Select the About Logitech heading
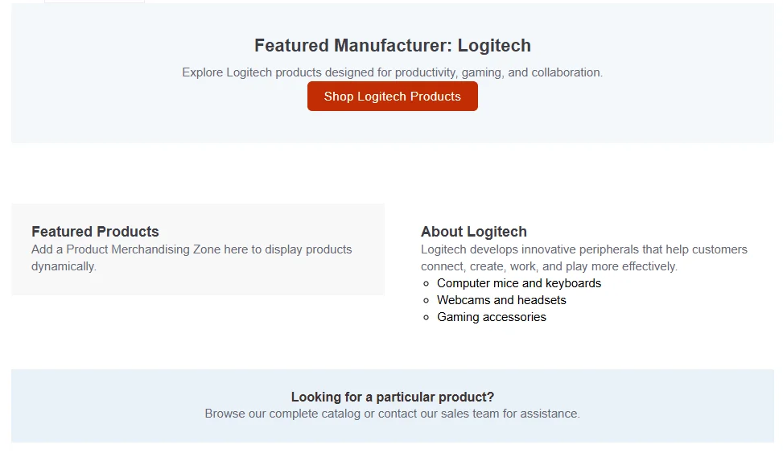 pyautogui.click(x=474, y=232)
